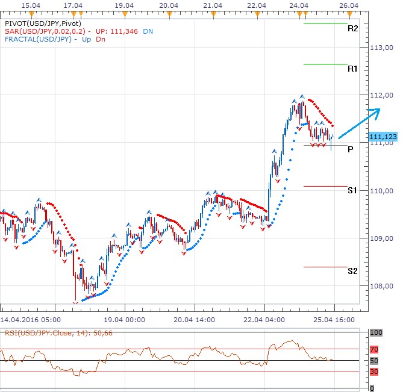Click the S2 support level label
The width and height of the screenshot is (403, 392).
[352, 271]
